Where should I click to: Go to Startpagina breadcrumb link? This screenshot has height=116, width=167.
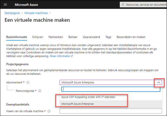pyautogui.click(x=12, y=13)
